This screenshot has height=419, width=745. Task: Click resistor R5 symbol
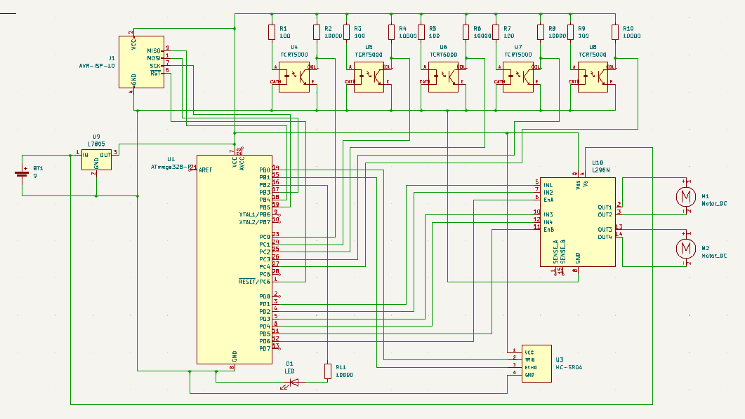[x=421, y=32]
